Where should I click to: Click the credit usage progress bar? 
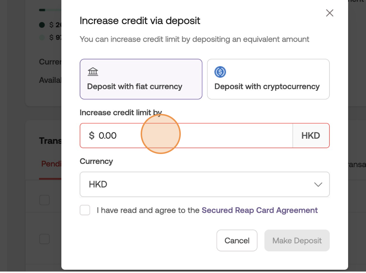50,10
